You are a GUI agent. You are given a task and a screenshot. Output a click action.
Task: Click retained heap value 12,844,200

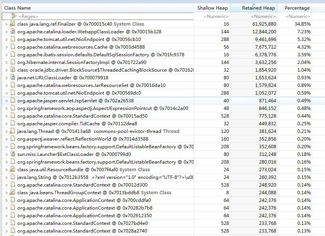pos(264,32)
